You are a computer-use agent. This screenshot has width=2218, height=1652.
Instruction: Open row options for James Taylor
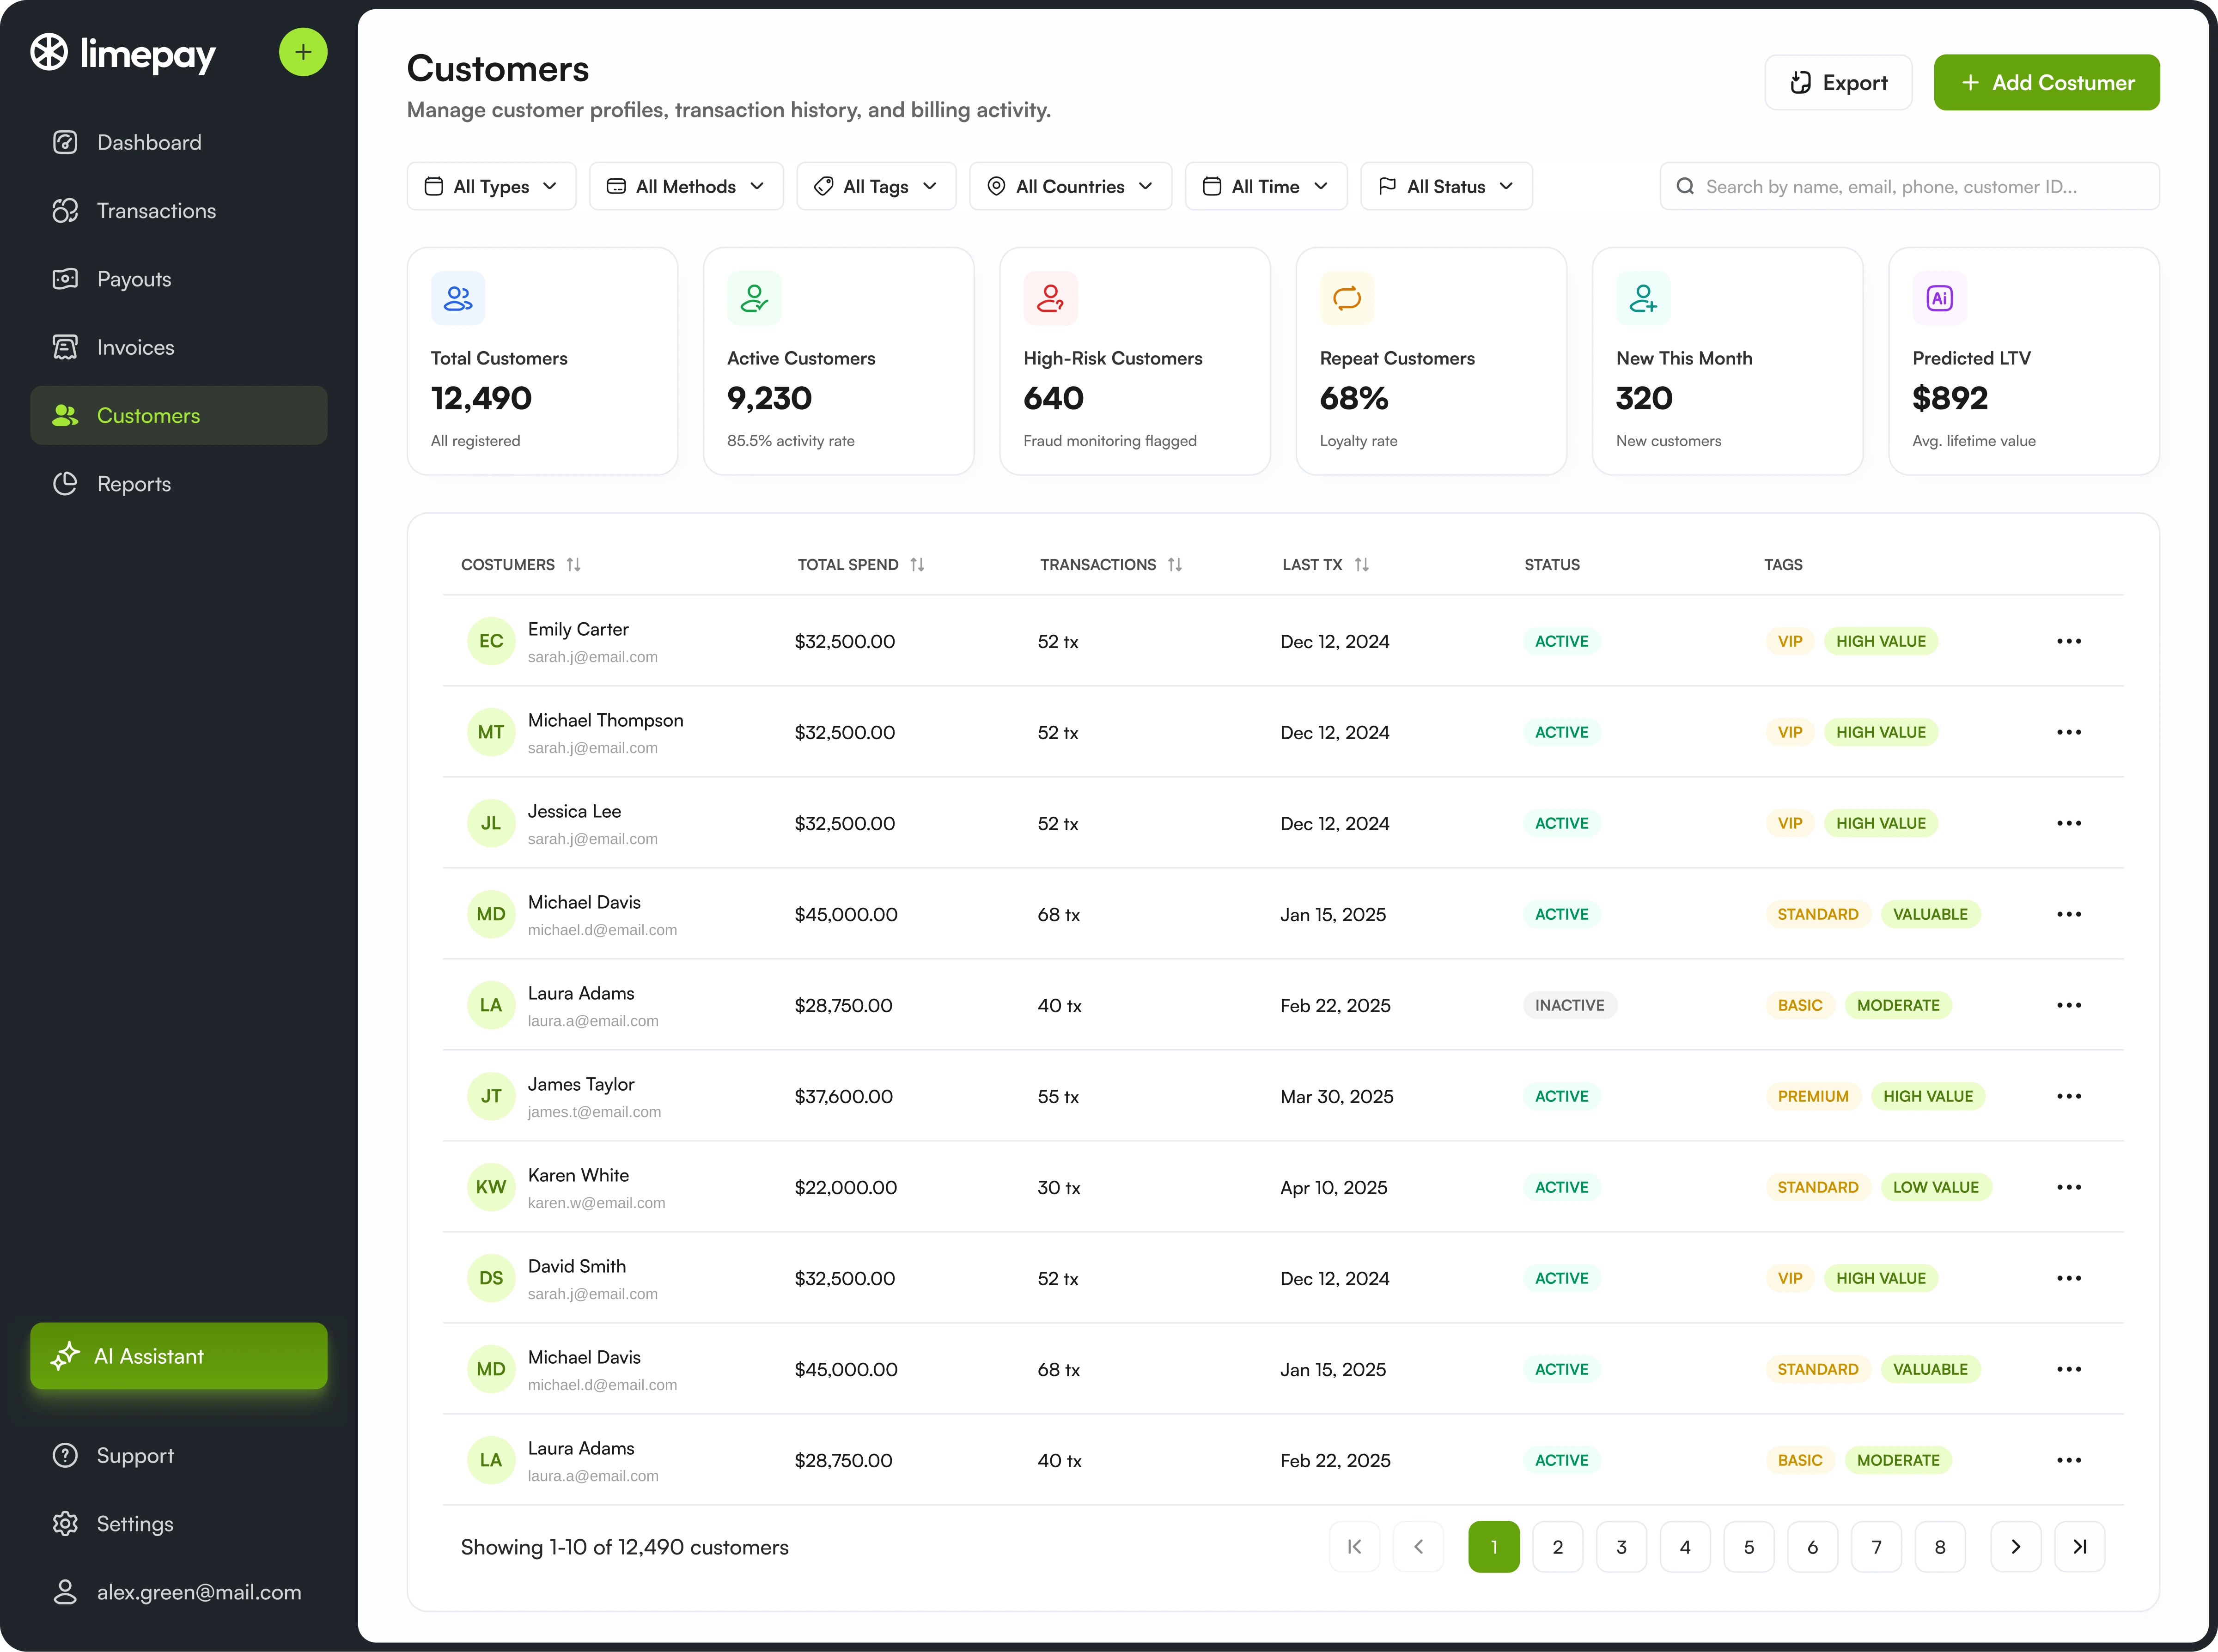coord(2069,1096)
